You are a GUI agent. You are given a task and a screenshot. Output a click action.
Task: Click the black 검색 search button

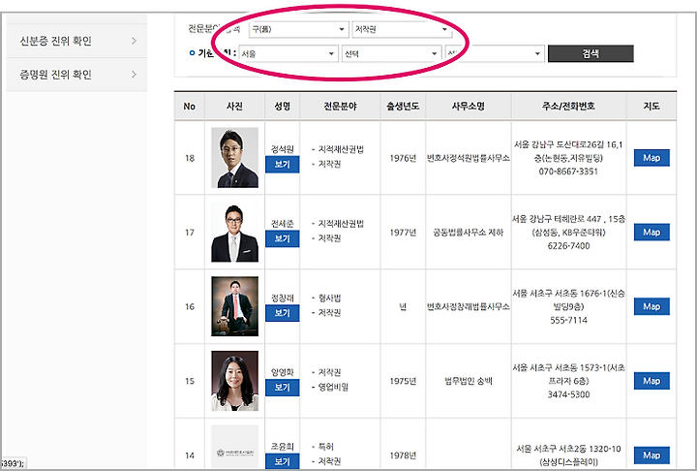point(591,53)
